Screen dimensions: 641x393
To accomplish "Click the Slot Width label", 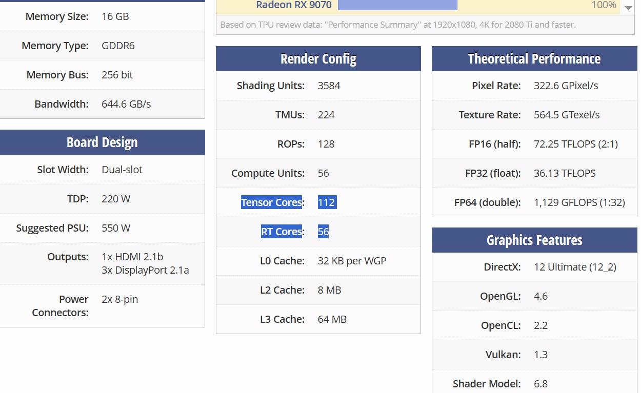I will 63,170.
